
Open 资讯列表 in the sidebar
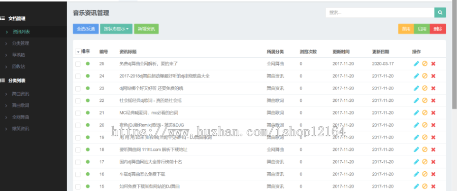(x=21, y=32)
